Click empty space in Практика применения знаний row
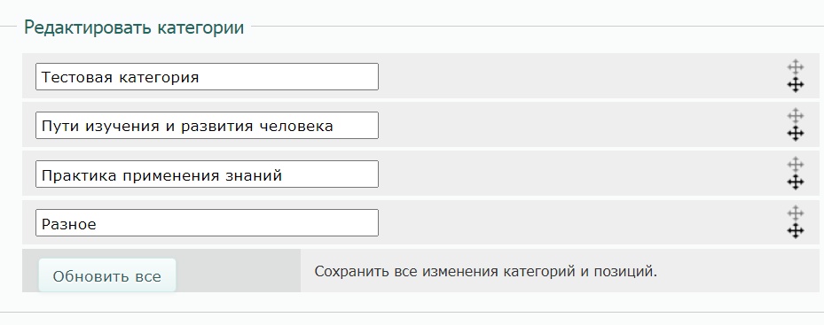 pyautogui.click(x=578, y=174)
